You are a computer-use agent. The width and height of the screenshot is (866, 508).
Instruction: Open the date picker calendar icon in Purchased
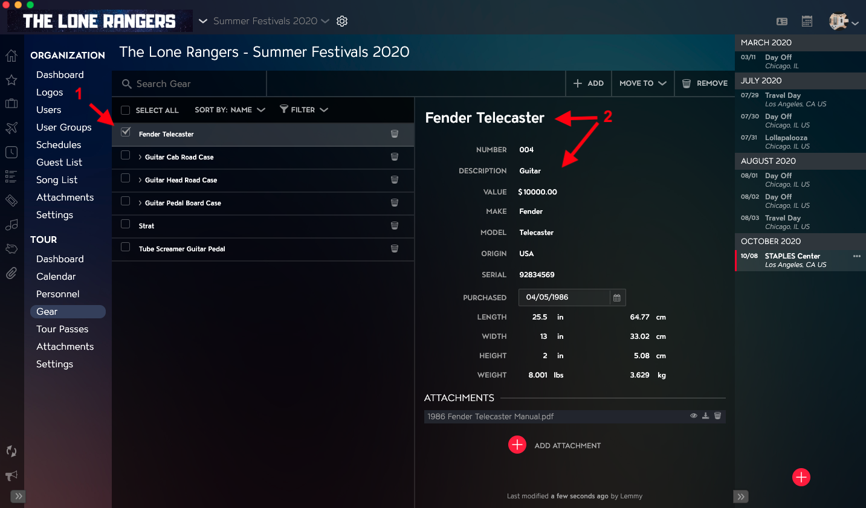click(x=617, y=297)
